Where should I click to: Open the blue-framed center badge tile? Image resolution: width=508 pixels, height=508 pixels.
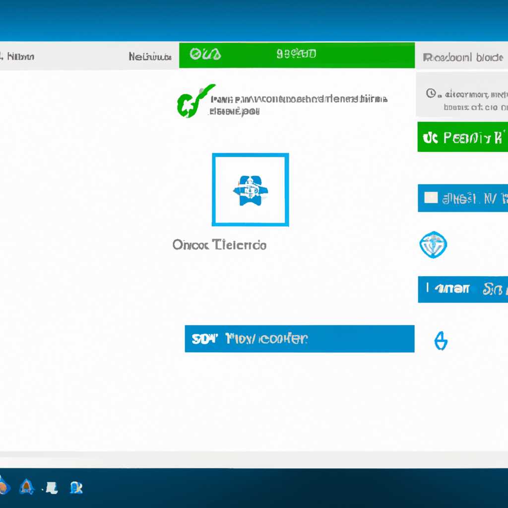[x=251, y=190]
